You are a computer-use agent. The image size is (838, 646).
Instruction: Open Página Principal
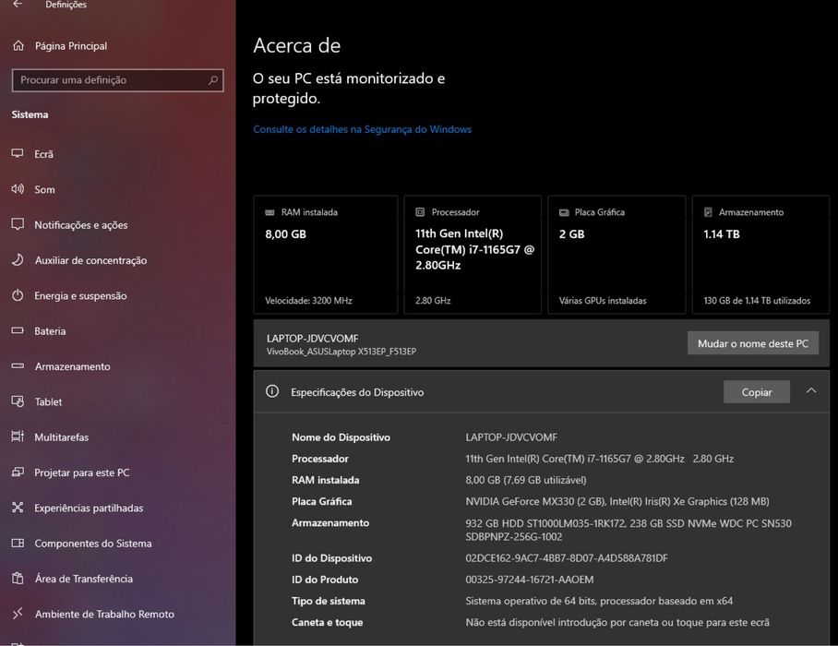(70, 46)
